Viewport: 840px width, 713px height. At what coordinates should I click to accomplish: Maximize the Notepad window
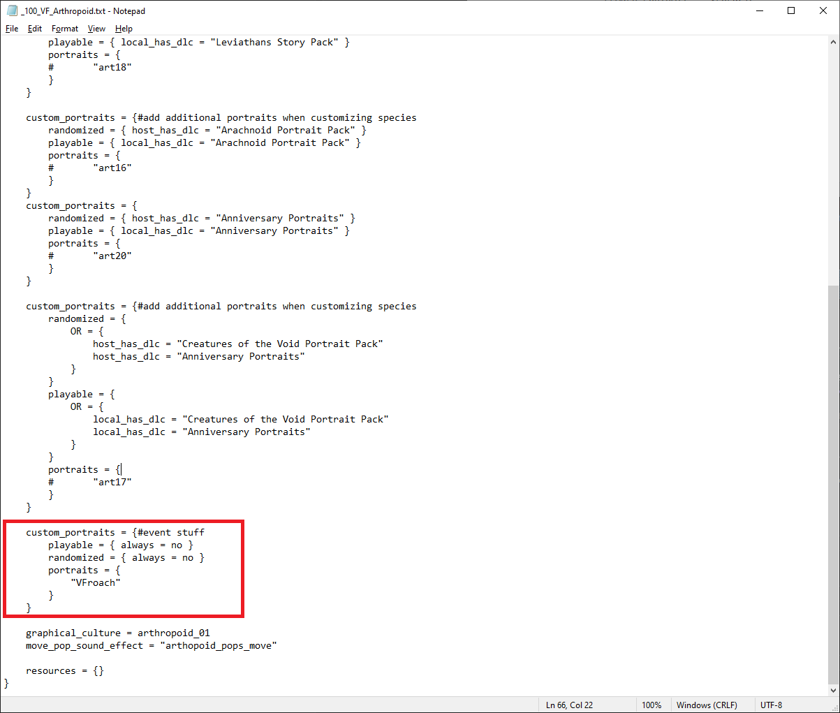pyautogui.click(x=791, y=10)
